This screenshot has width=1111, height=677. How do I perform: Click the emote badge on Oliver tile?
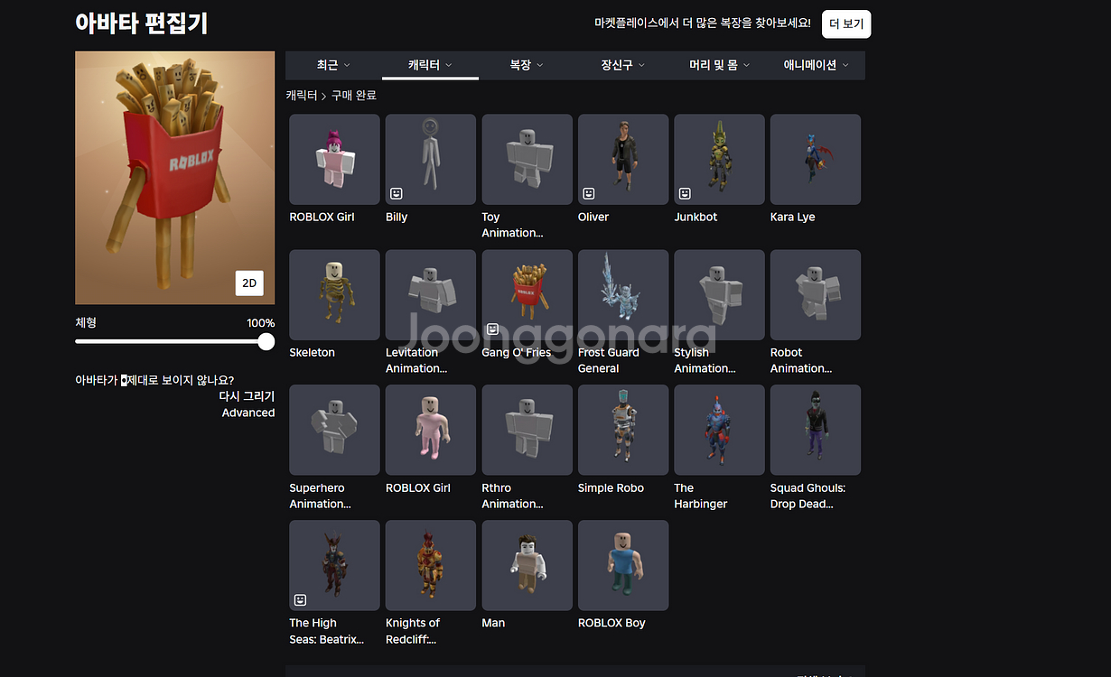[589, 194]
